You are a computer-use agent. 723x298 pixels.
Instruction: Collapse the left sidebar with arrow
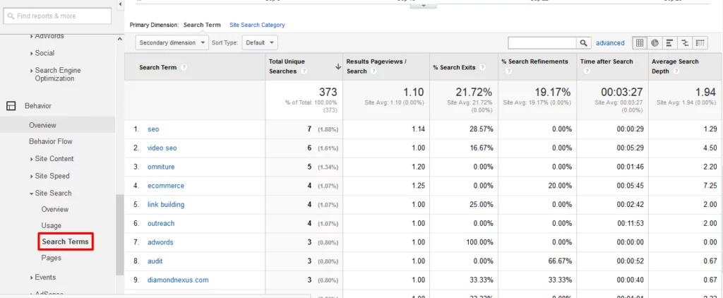[x=119, y=4]
